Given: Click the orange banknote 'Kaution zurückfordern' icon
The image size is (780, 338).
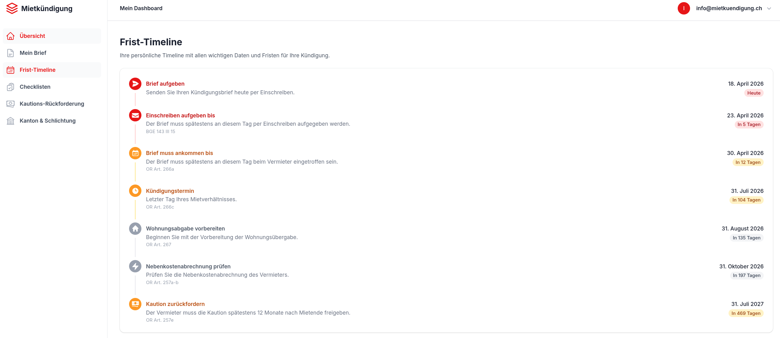Looking at the screenshot, I should click(x=135, y=304).
